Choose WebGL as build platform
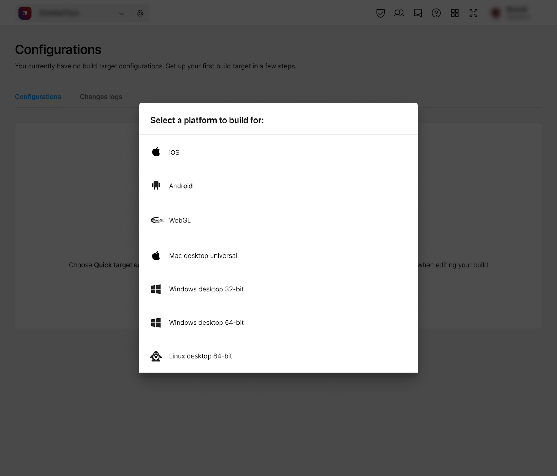557x476 pixels. pos(278,220)
